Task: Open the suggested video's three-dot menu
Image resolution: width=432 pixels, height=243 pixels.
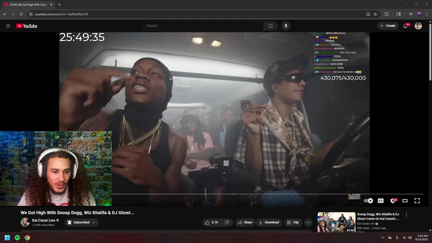Action: [x=406, y=215]
